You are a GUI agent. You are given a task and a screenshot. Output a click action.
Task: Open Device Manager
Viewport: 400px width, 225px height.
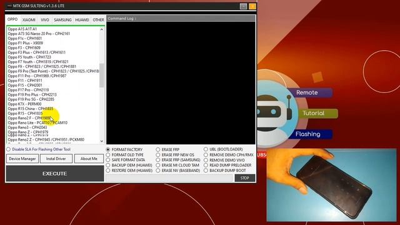point(22,159)
